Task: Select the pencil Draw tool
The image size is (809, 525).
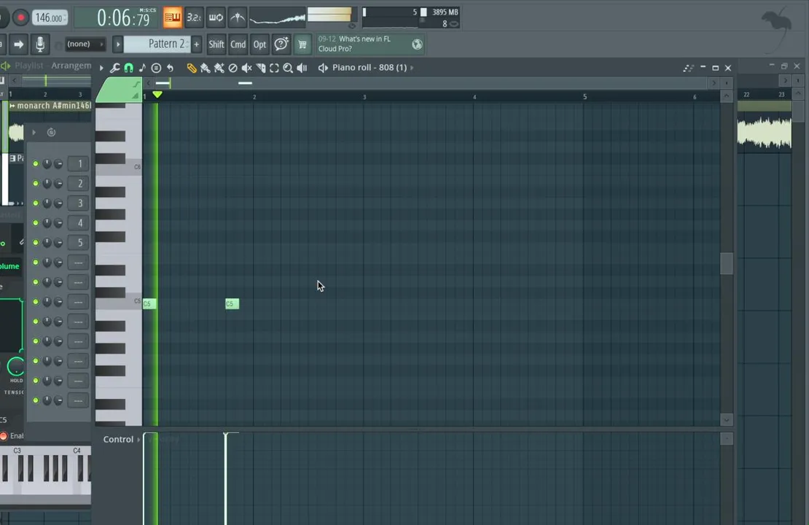Action: click(x=192, y=68)
